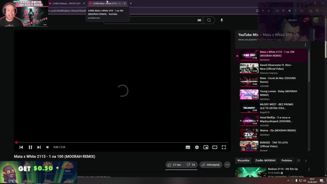The height and width of the screenshot is (184, 327).
Task: Click the browser zoom magnifier icon
Action: 263,11
